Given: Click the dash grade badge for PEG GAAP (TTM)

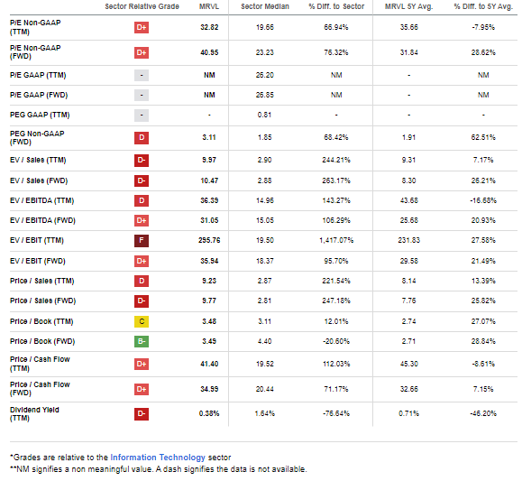Looking at the screenshot, I should tap(142, 115).
